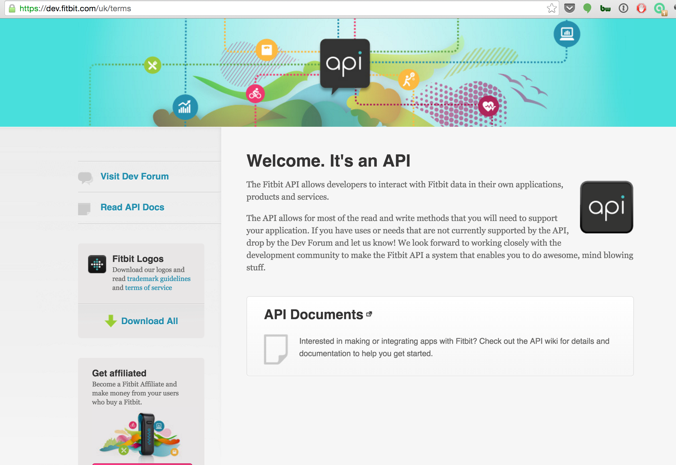Click the Get affiliated heading
This screenshot has height=465, width=676.
pos(119,373)
